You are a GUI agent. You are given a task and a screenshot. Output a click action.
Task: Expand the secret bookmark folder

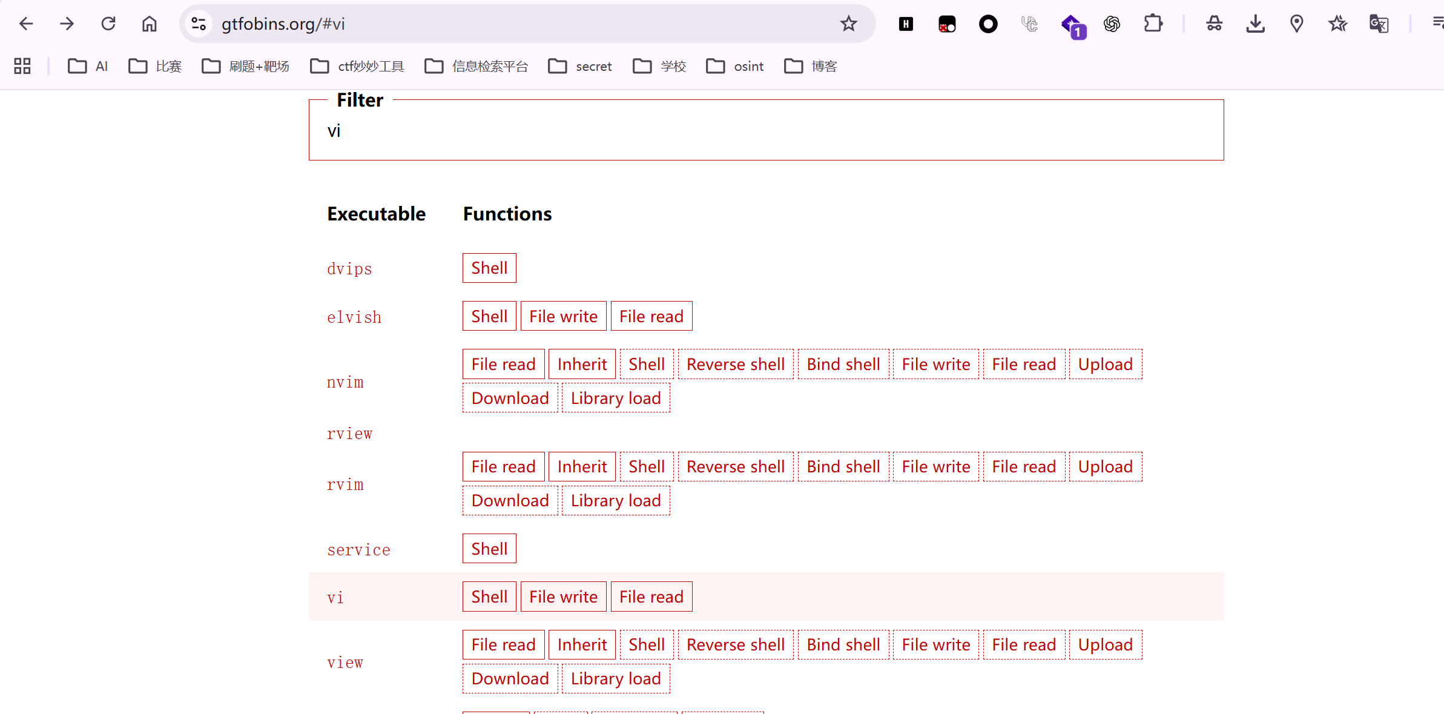pyautogui.click(x=580, y=66)
